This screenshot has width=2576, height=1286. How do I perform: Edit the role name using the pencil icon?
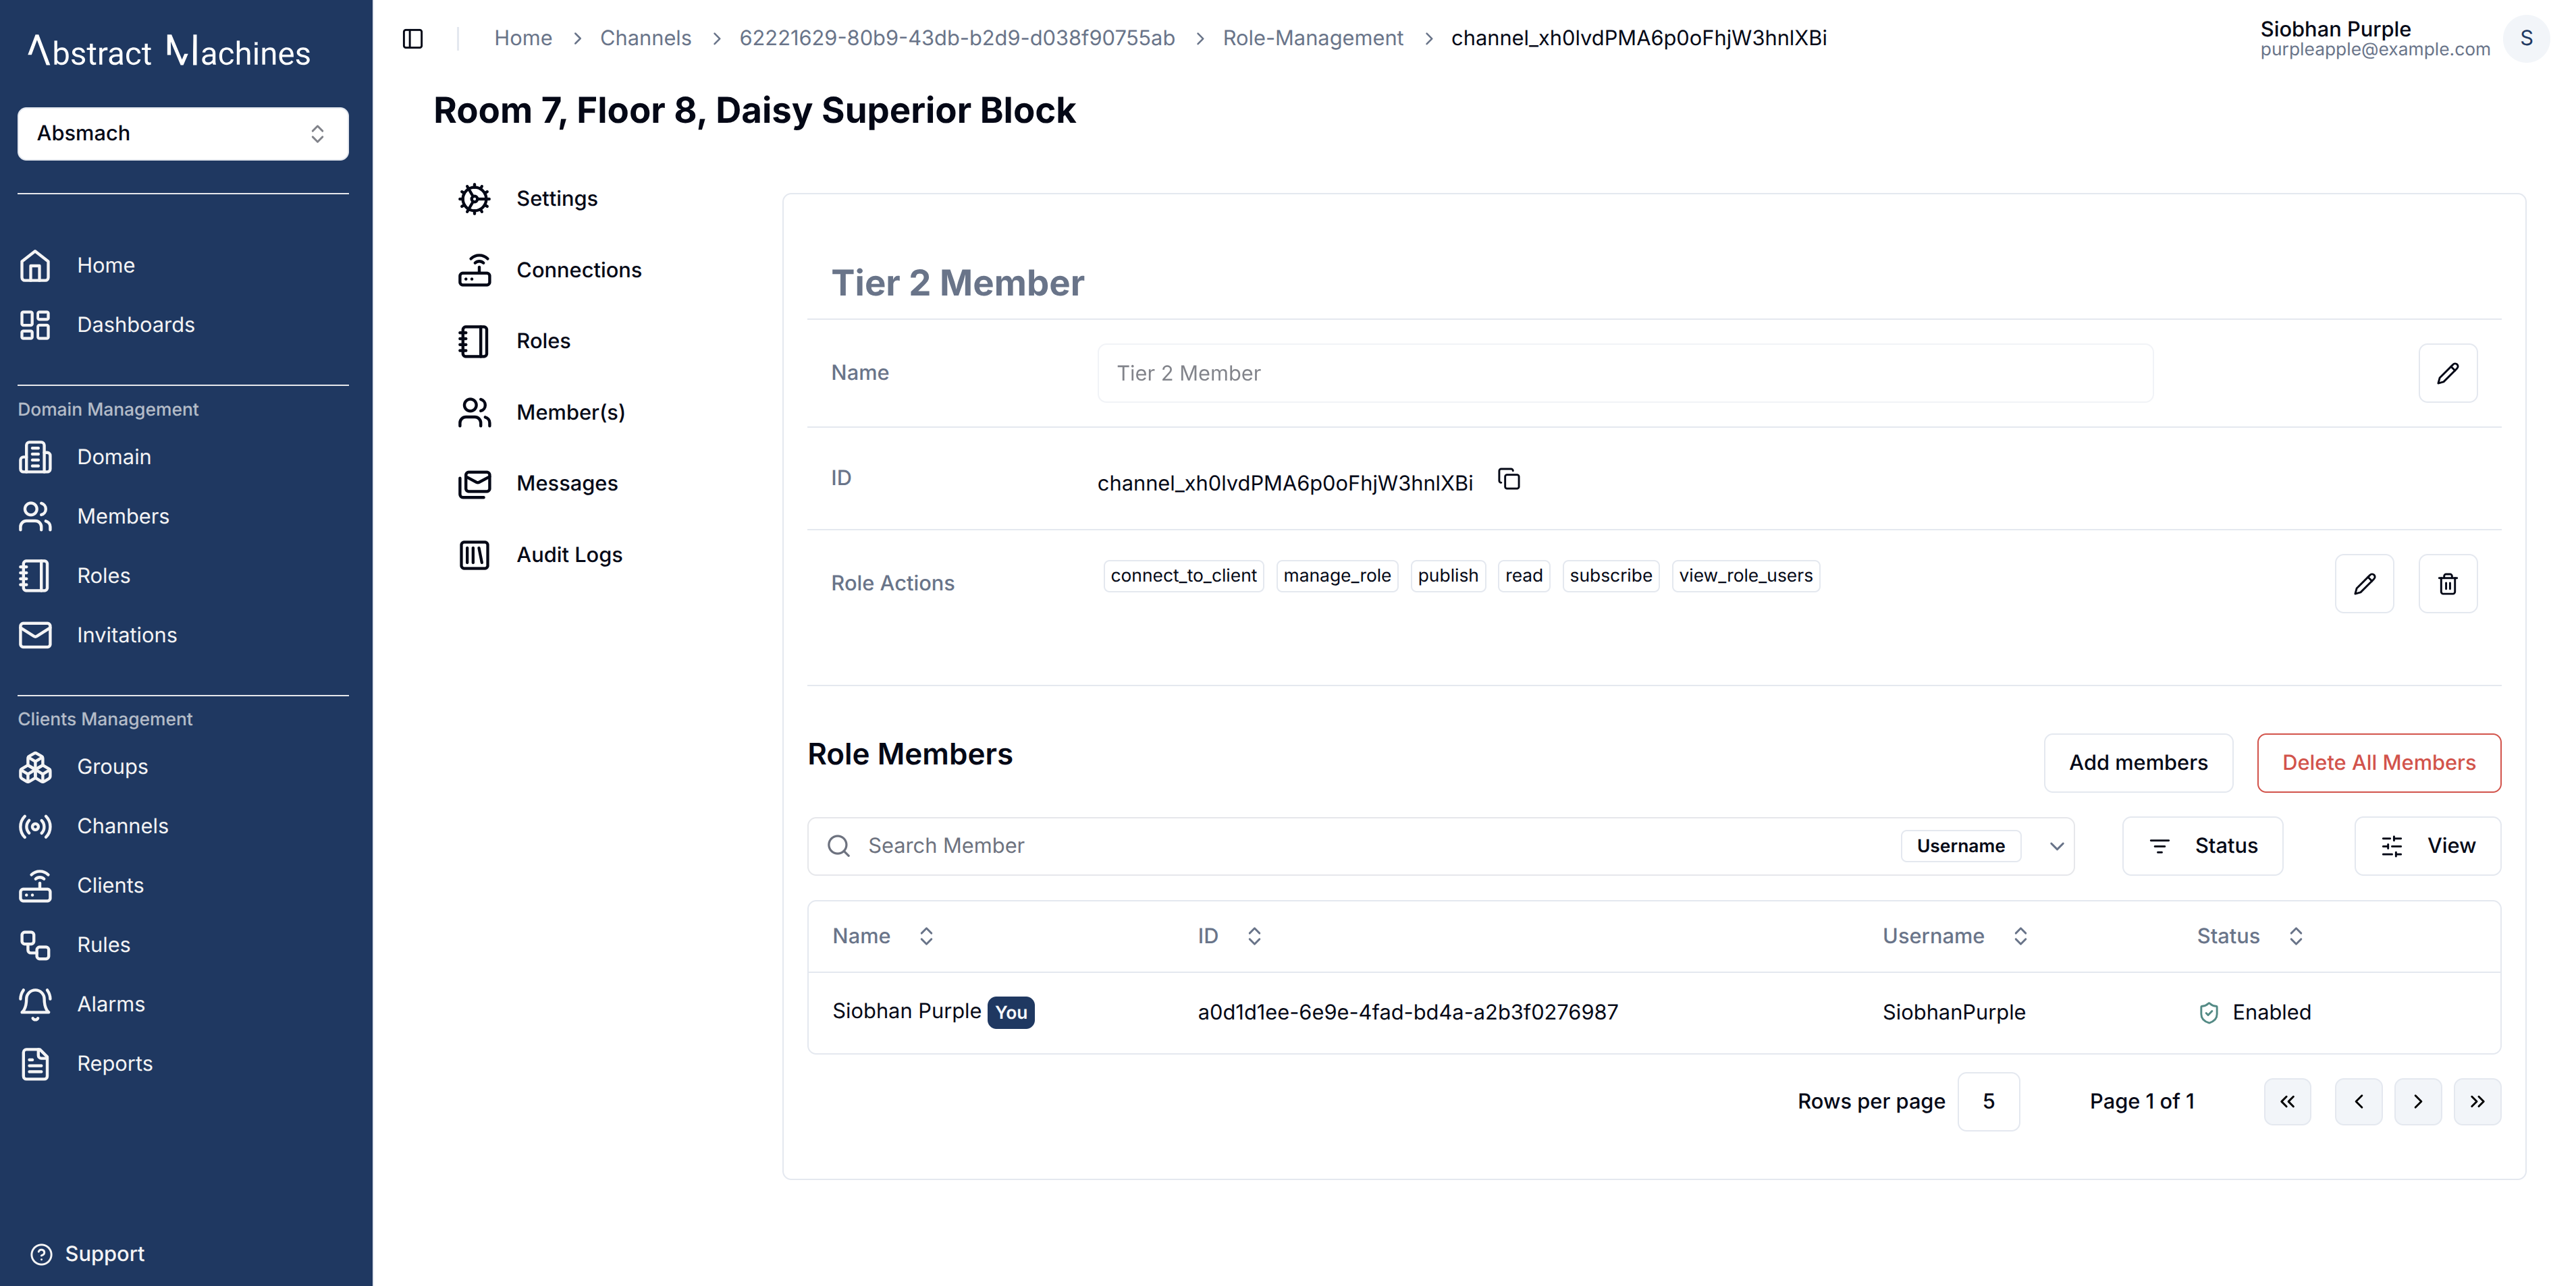coord(2447,374)
